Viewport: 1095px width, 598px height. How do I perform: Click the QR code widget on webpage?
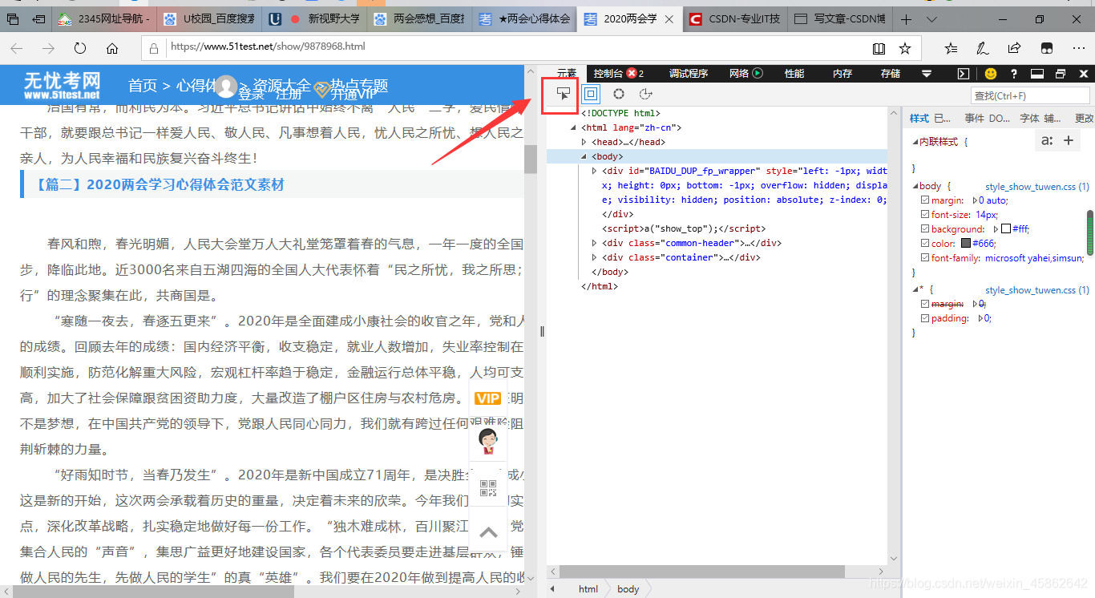(488, 488)
